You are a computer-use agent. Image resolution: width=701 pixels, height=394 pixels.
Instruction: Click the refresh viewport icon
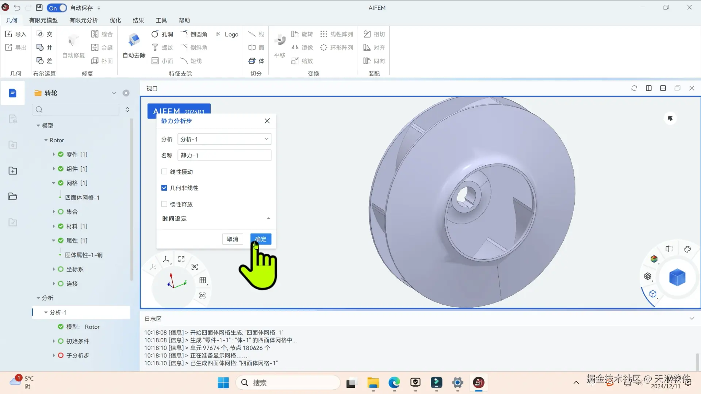click(634, 88)
